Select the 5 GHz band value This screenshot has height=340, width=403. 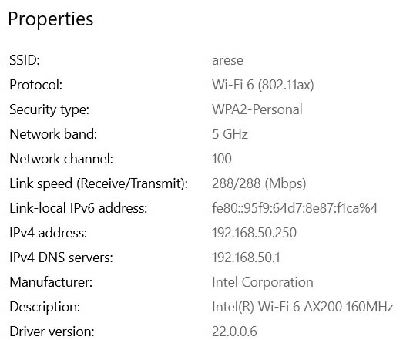click(x=230, y=134)
